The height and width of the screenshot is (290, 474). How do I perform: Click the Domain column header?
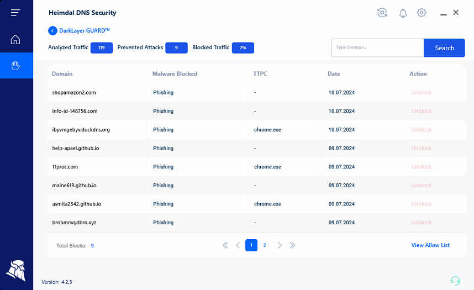pos(62,74)
